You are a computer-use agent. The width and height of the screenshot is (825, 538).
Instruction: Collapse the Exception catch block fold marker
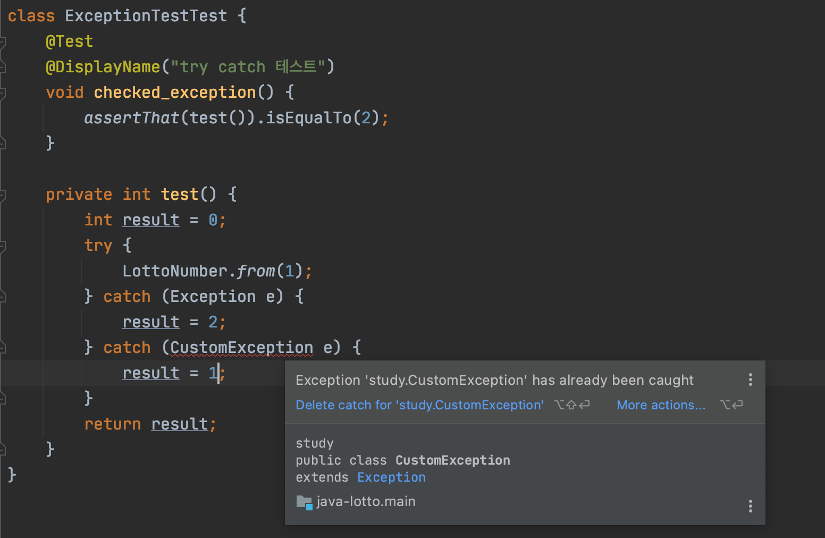click(3, 296)
